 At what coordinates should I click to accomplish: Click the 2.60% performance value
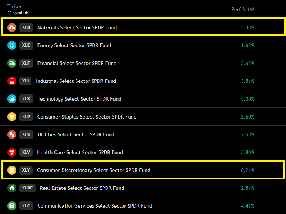(247, 117)
